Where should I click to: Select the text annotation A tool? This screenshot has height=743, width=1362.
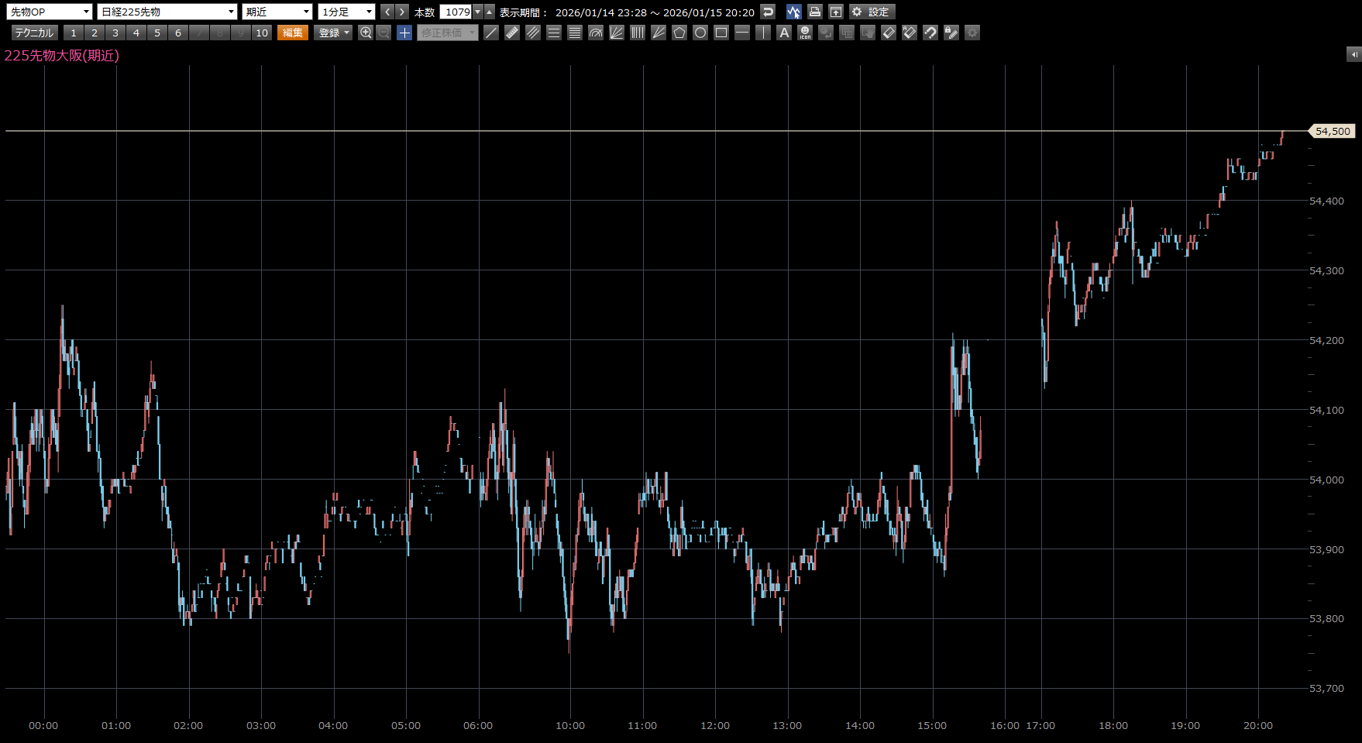(784, 33)
